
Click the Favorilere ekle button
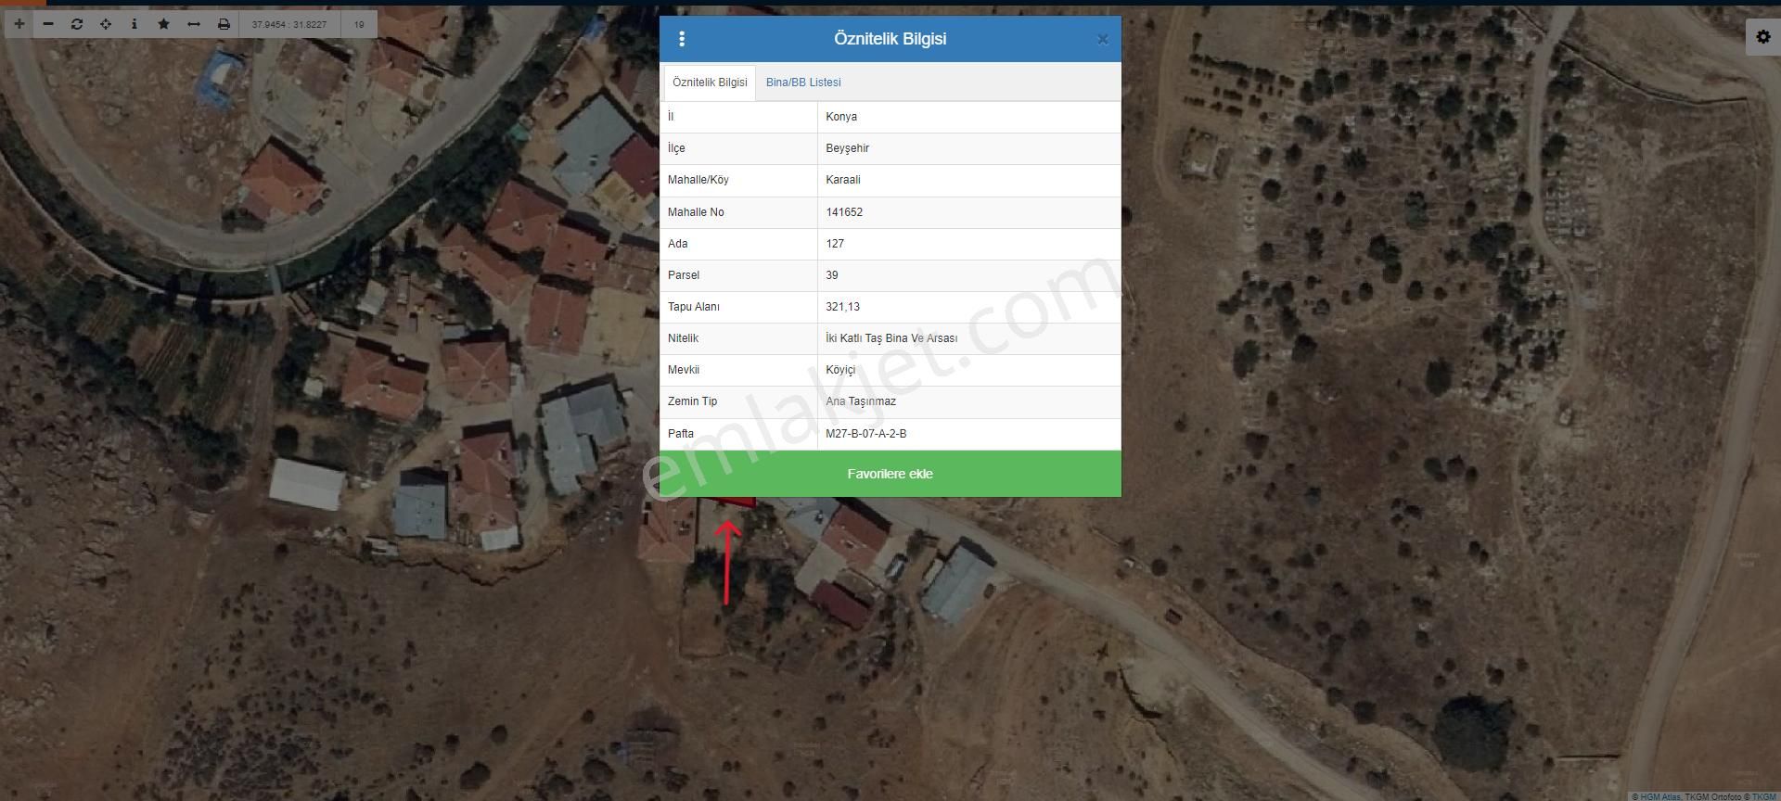tap(890, 474)
